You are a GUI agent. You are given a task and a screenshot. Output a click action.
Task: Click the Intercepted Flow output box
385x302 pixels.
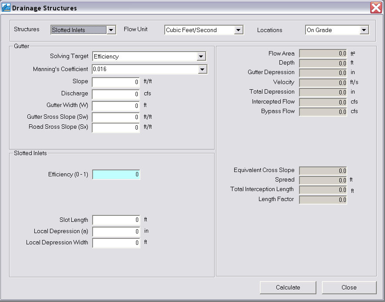[x=323, y=102]
